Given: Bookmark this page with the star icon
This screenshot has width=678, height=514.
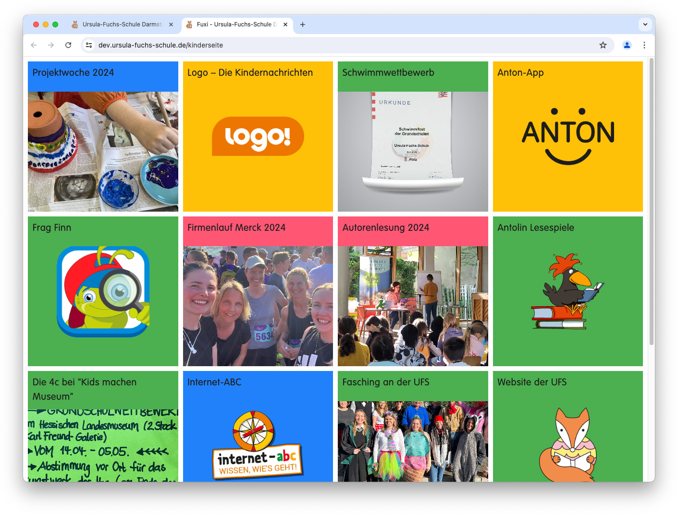Looking at the screenshot, I should pos(603,45).
